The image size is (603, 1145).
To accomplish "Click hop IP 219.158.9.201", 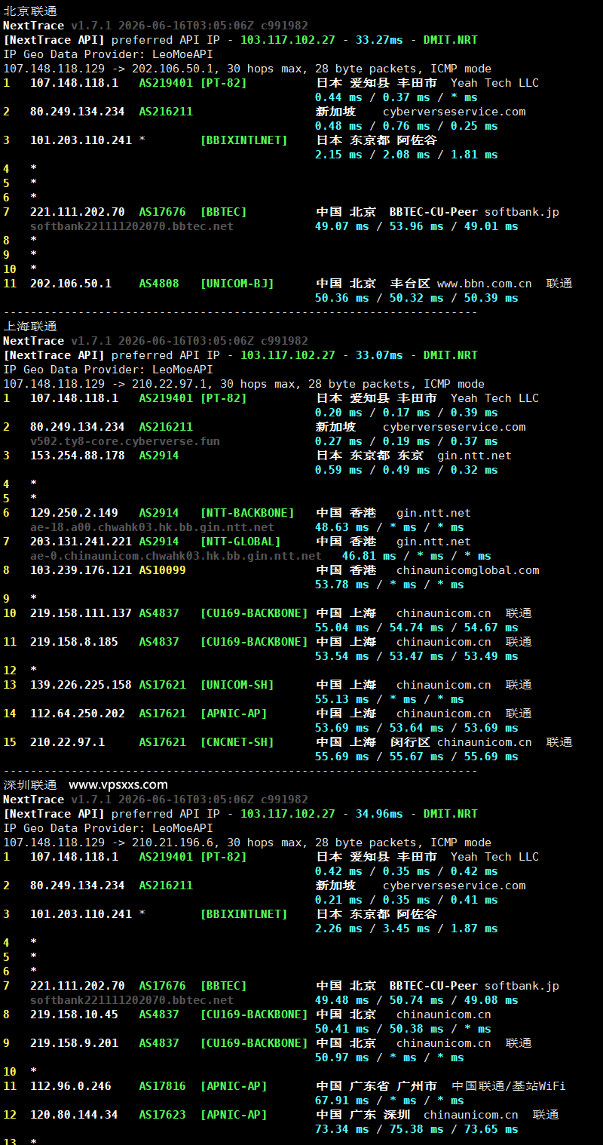I will point(74,1043).
